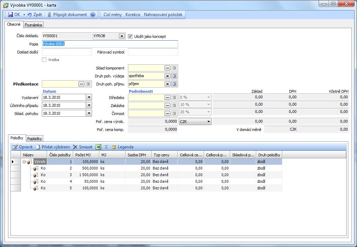Image resolution: width=357 pixels, height=247 pixels.
Task: Open the CZK currency dropdown
Action: pos(208,122)
